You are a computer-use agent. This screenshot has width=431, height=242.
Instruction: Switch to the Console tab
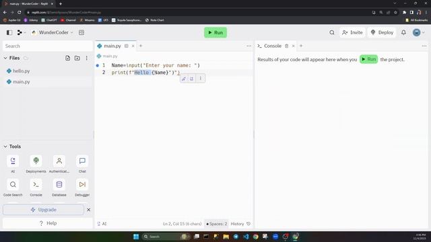(273, 46)
